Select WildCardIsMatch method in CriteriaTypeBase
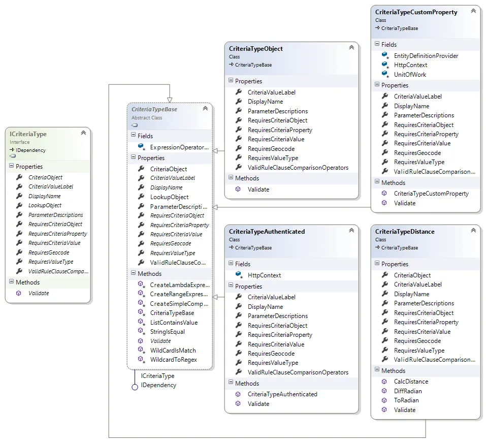The height and width of the screenshot is (443, 486). point(173,351)
